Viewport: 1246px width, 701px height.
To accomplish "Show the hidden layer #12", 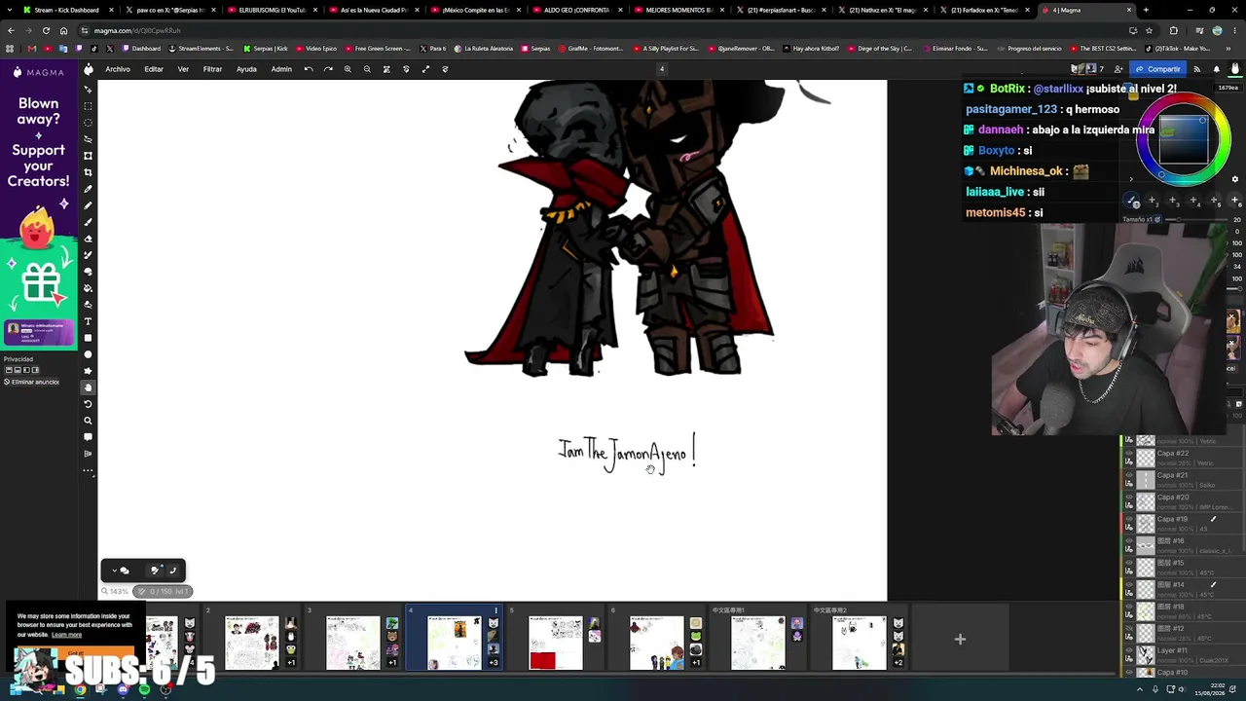I will [1129, 629].
